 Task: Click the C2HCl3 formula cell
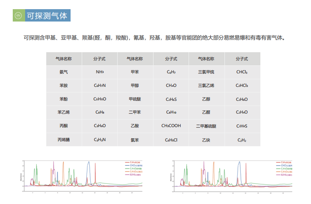[242, 86]
